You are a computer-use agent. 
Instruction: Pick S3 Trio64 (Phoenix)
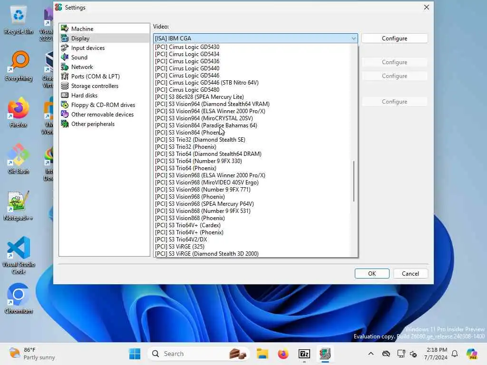pyautogui.click(x=252, y=168)
